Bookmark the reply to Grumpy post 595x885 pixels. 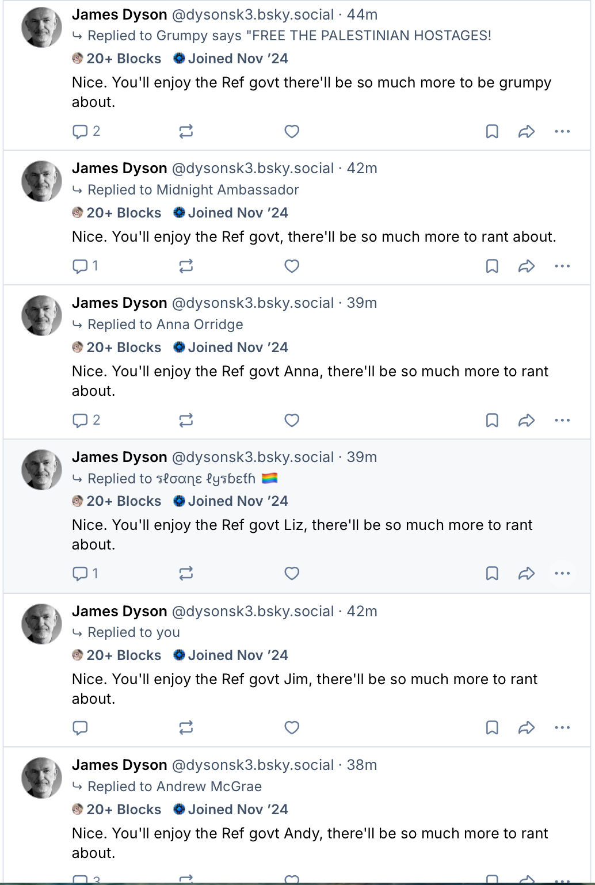pos(492,131)
